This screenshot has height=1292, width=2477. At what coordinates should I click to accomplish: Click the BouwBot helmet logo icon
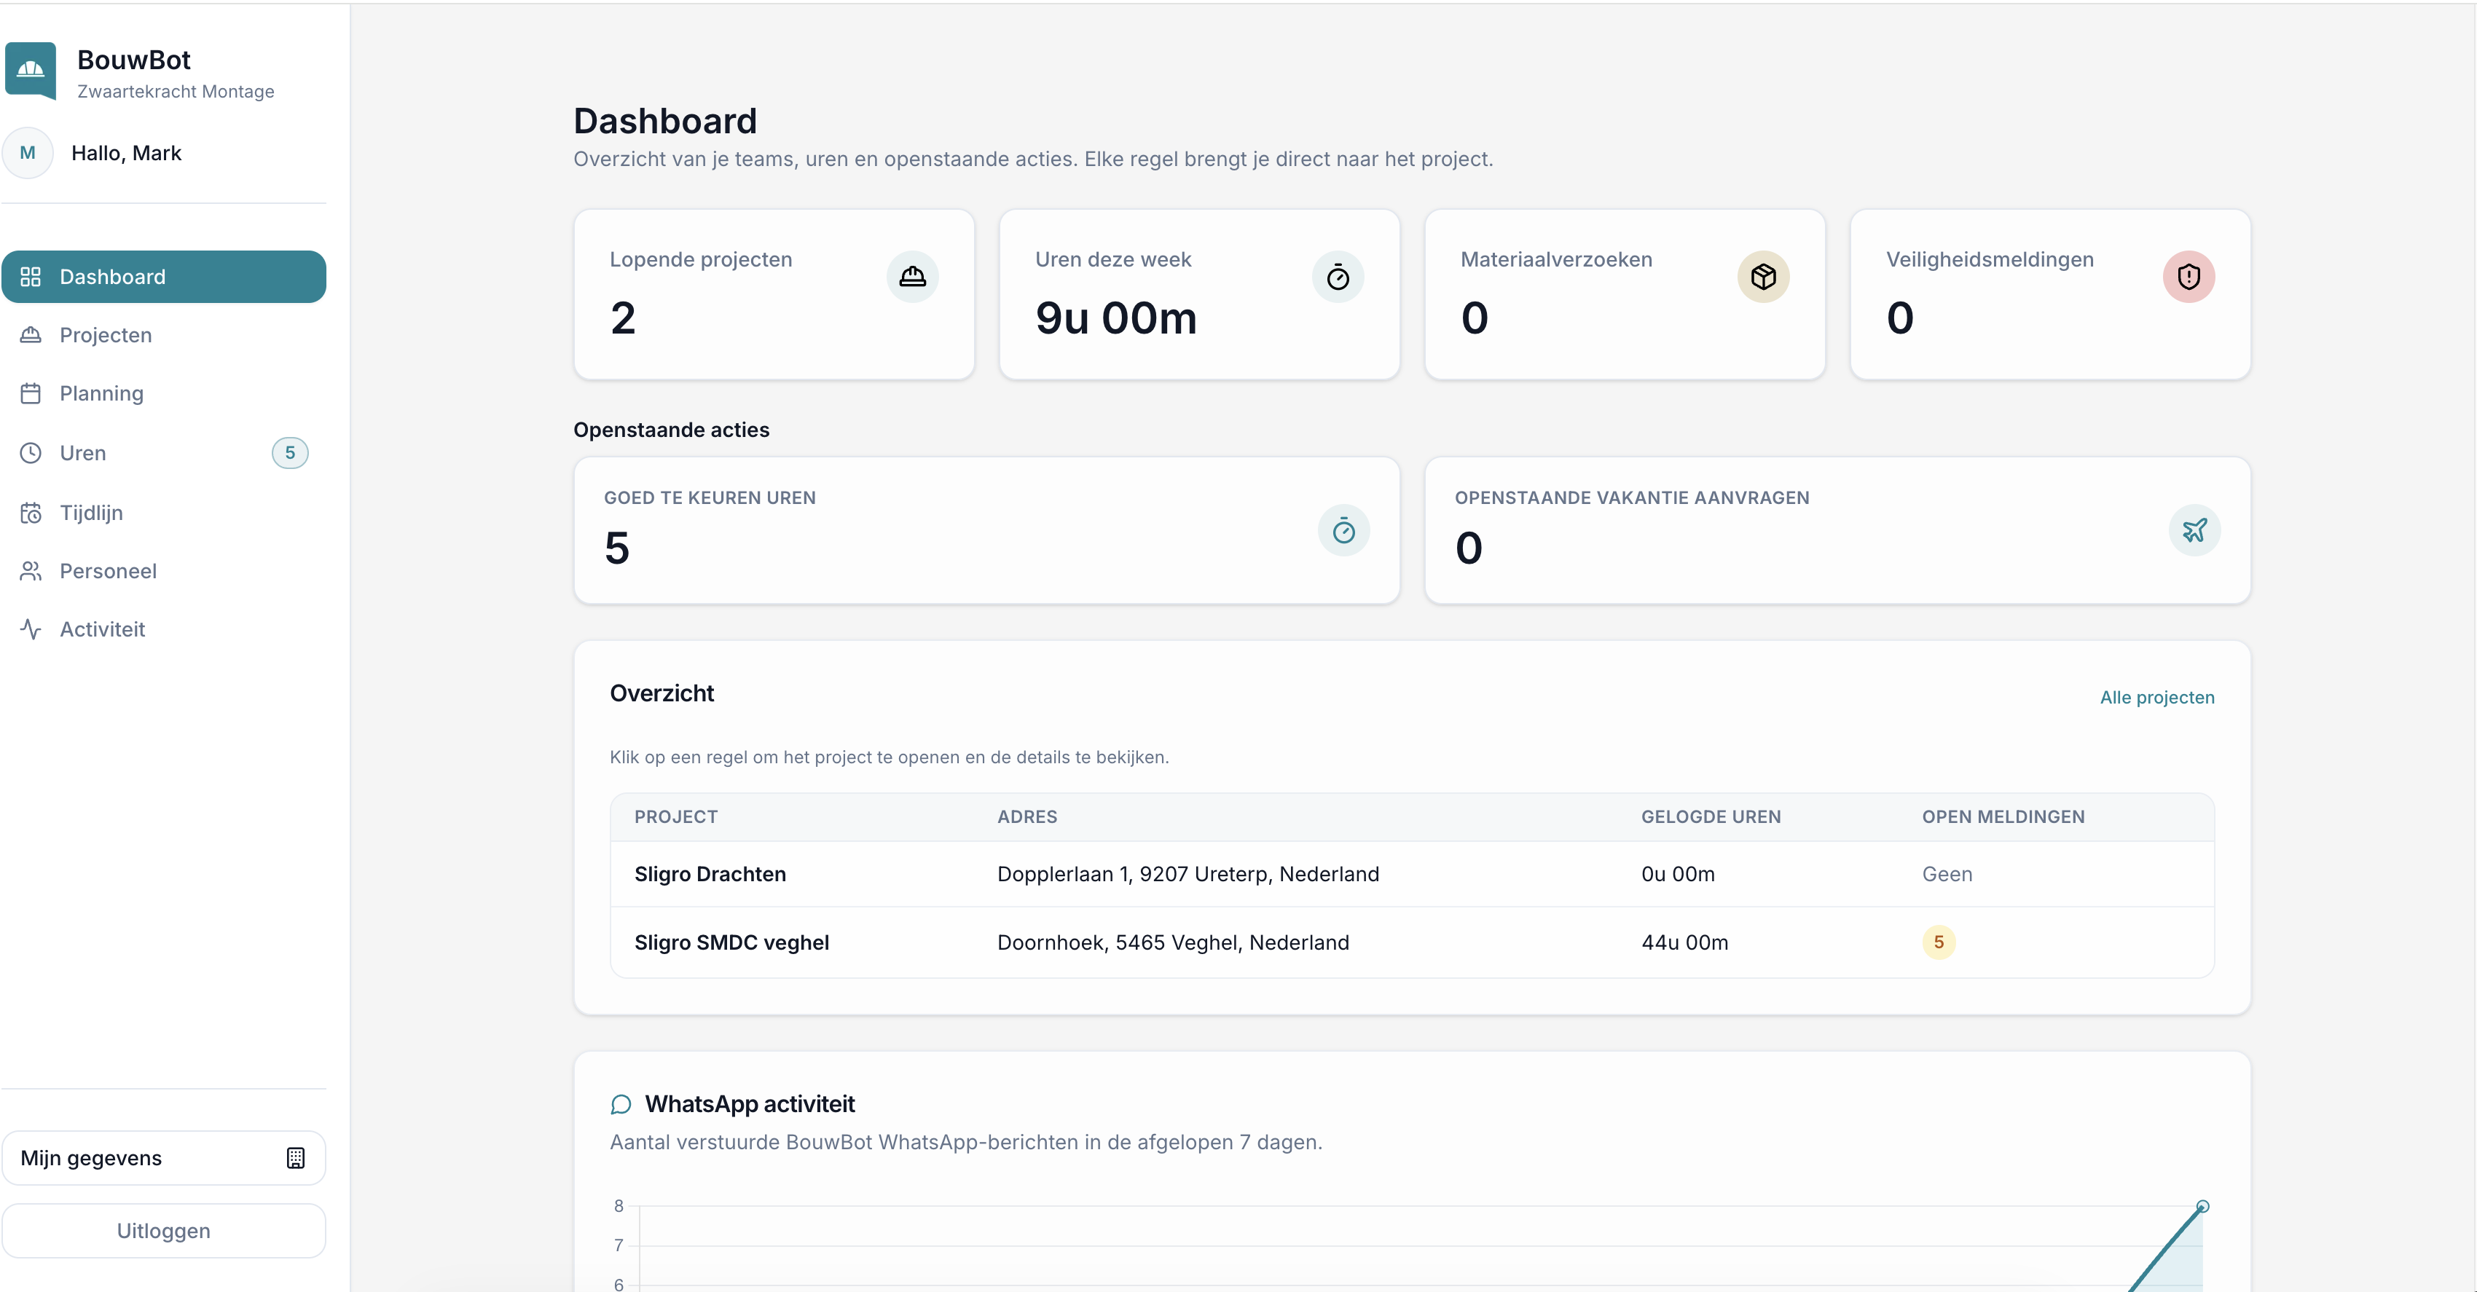[31, 70]
